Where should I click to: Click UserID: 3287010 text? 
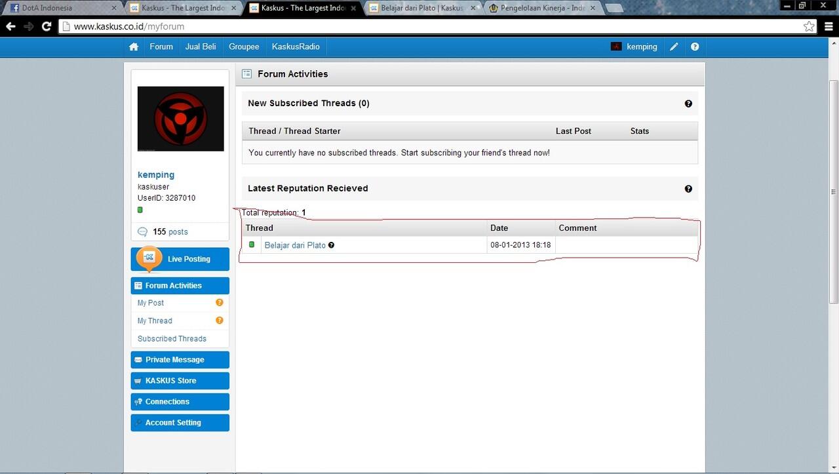(166, 198)
